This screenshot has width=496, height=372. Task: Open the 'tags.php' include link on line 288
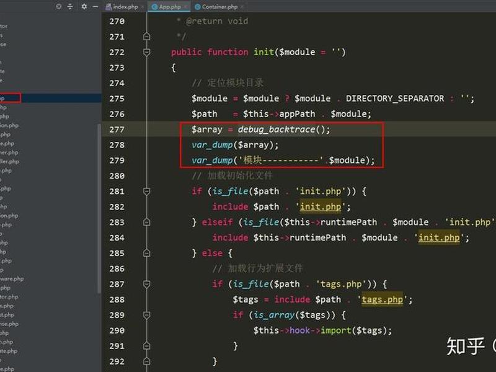tap(383, 299)
